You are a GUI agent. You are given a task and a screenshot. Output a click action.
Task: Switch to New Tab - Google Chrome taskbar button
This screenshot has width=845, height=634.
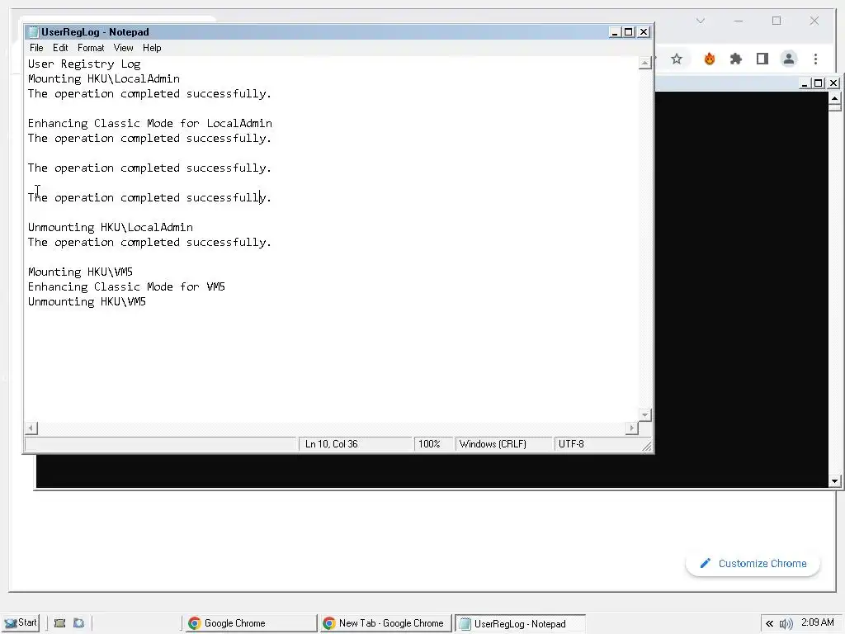pyautogui.click(x=385, y=623)
